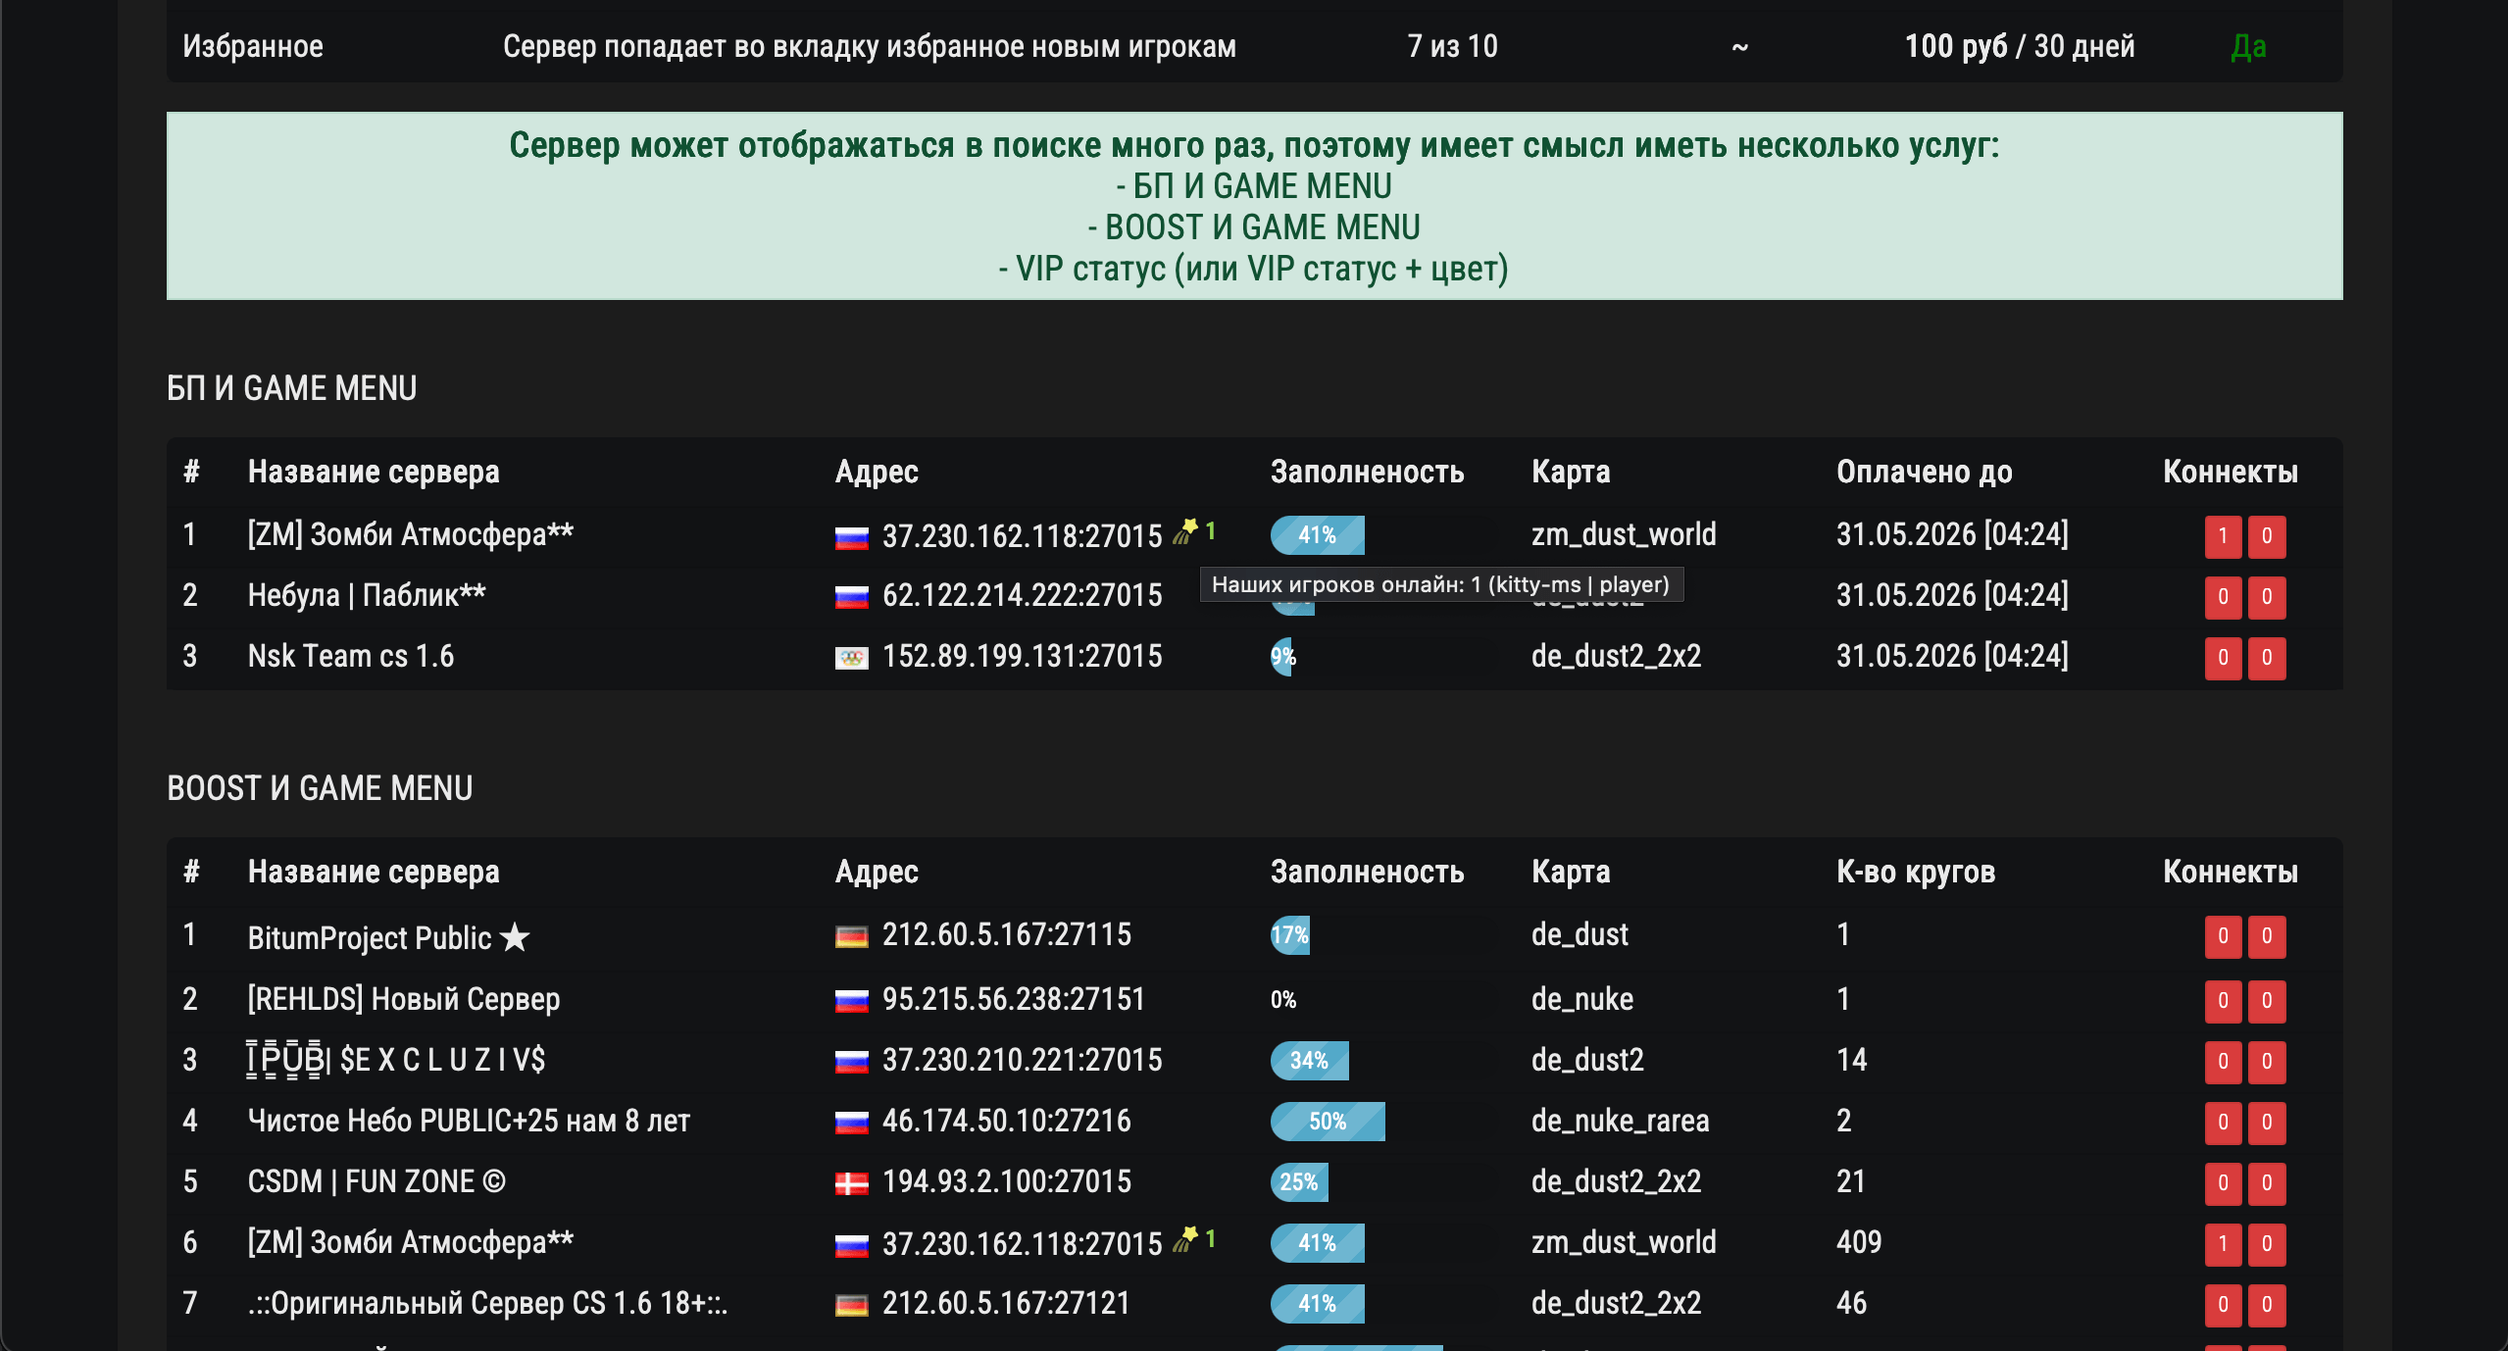Click the 50% fill bar of Чистое Небо

[x=1327, y=1122]
